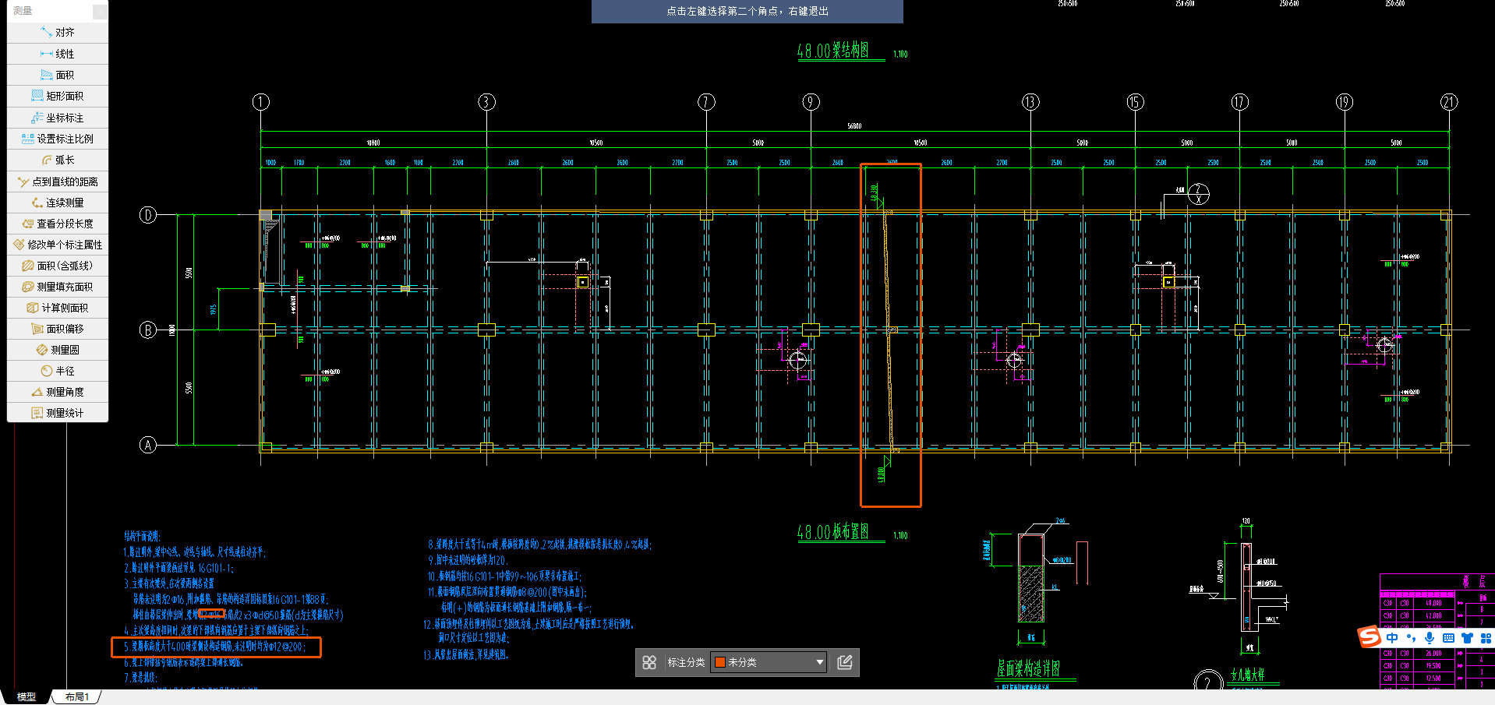
Task: Click axis bubble 9 at top
Action: point(811,102)
